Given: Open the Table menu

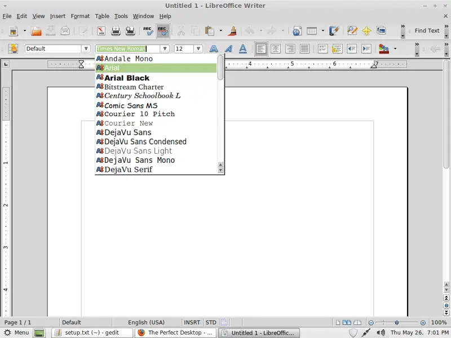Looking at the screenshot, I should coord(102,16).
